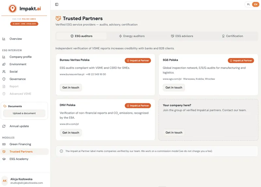
Task: Click the Documents panel heading
Action: [15, 106]
